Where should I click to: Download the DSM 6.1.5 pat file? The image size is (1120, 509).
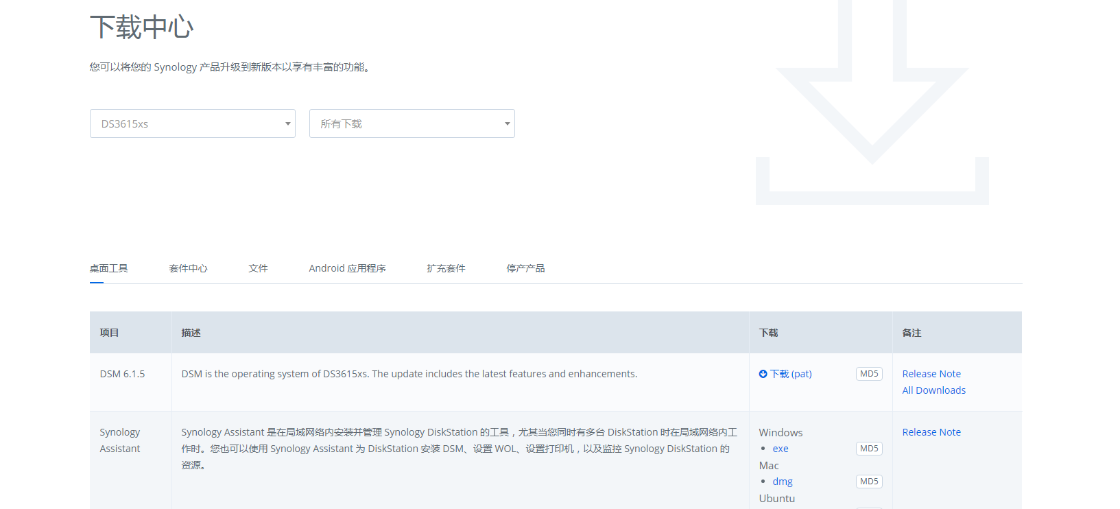pyautogui.click(x=791, y=374)
